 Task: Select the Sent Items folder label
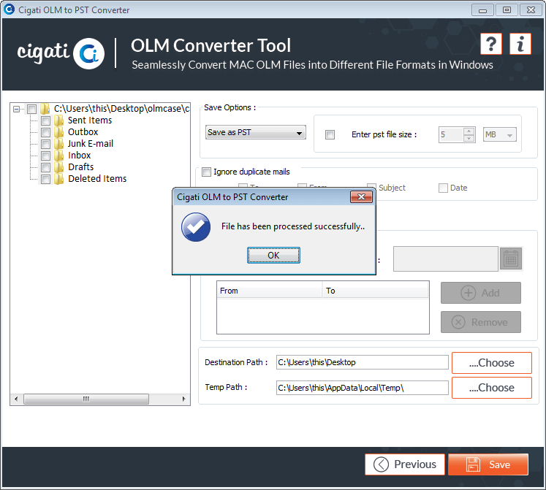pyautogui.click(x=90, y=120)
